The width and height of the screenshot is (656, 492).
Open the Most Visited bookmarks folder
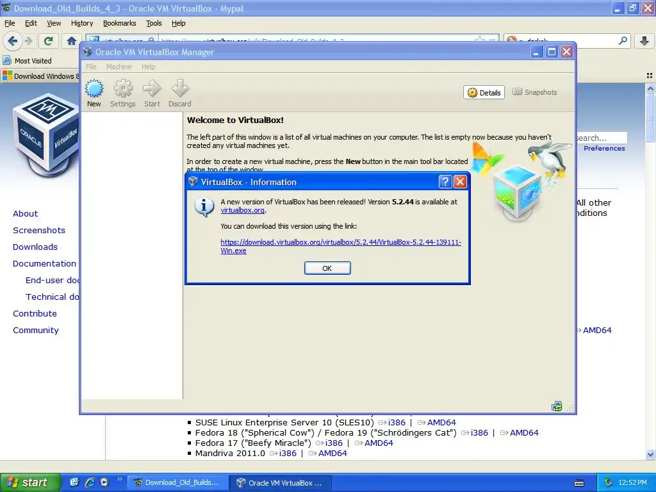(x=27, y=61)
